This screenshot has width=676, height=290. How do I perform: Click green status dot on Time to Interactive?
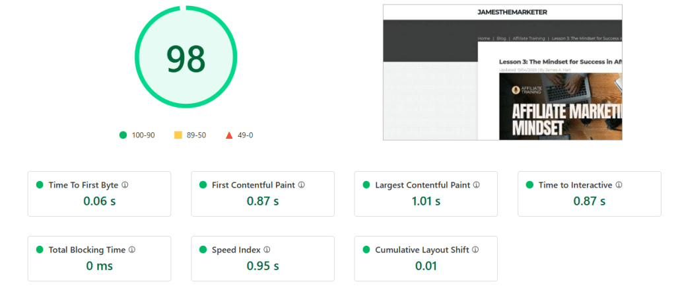pos(530,185)
